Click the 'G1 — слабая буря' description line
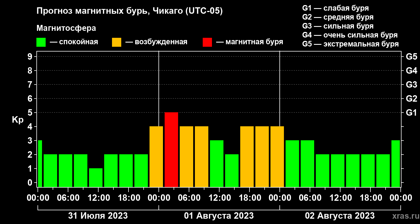Viewport: 420px width, 224px height. [x=336, y=8]
